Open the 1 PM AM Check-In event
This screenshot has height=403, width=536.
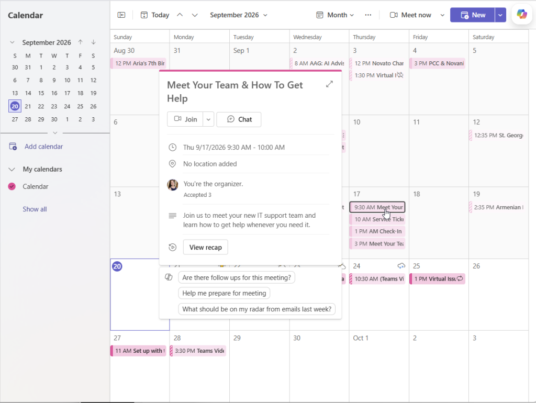[377, 231]
